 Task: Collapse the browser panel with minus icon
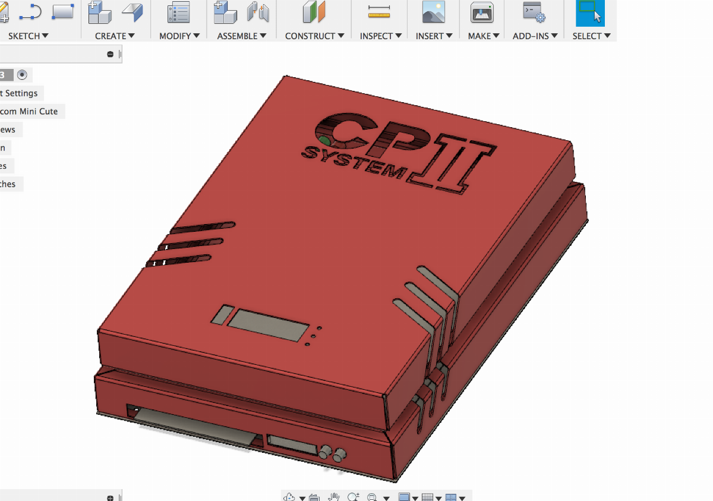click(110, 54)
